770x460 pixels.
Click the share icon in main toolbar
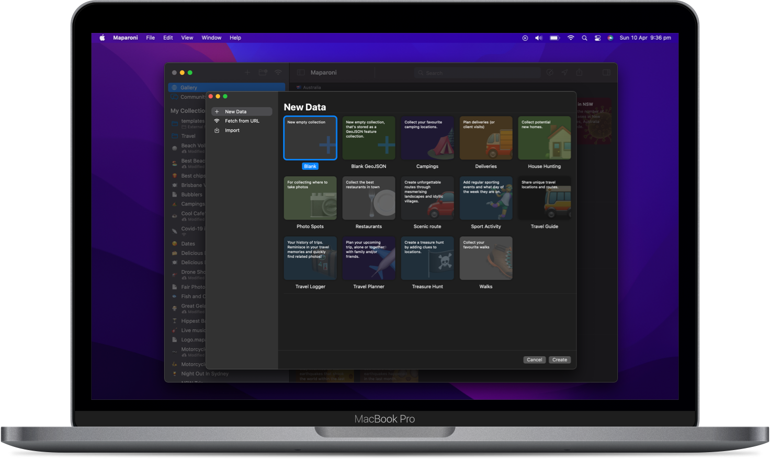579,73
